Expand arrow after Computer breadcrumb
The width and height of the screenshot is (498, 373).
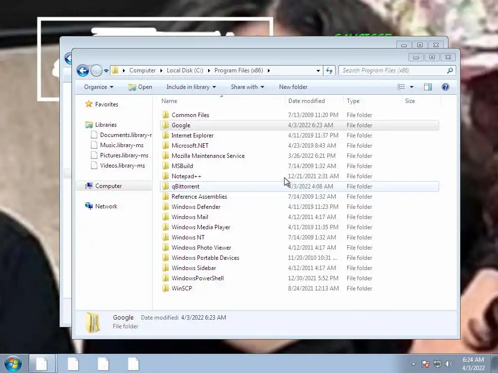click(161, 70)
